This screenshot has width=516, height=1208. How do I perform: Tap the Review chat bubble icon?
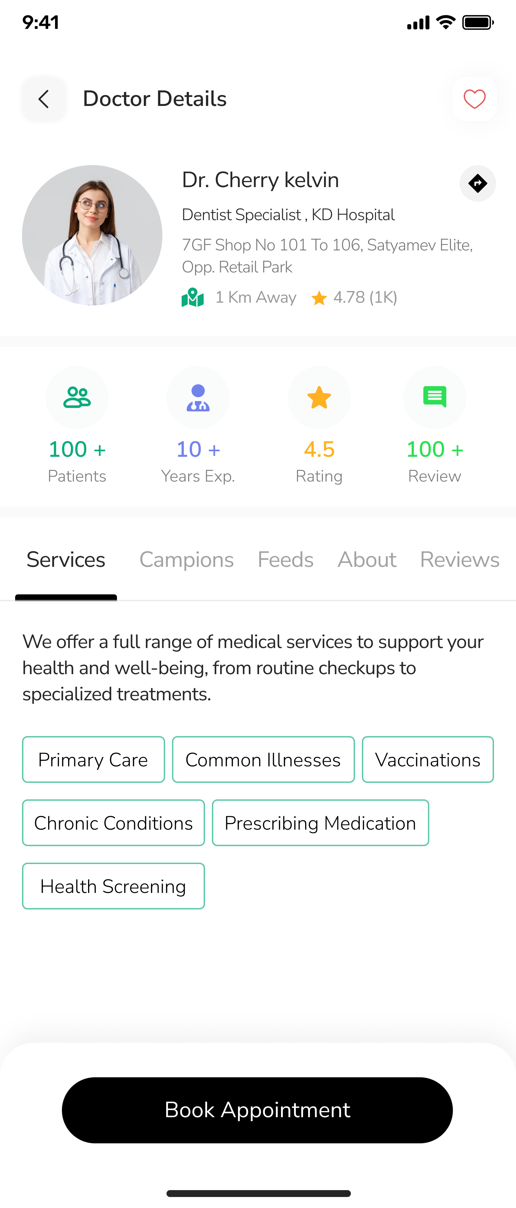pyautogui.click(x=434, y=398)
